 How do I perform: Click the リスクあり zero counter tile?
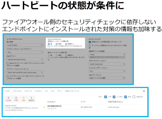pos(9,99)
